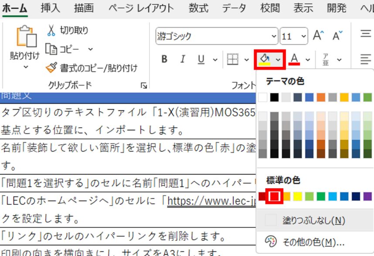Switch to the データ tab

234,8
